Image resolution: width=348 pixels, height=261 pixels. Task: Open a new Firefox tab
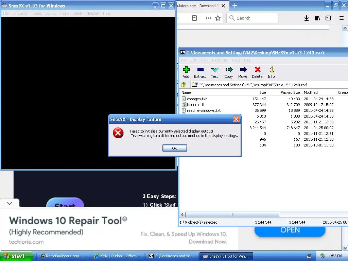click(234, 5)
